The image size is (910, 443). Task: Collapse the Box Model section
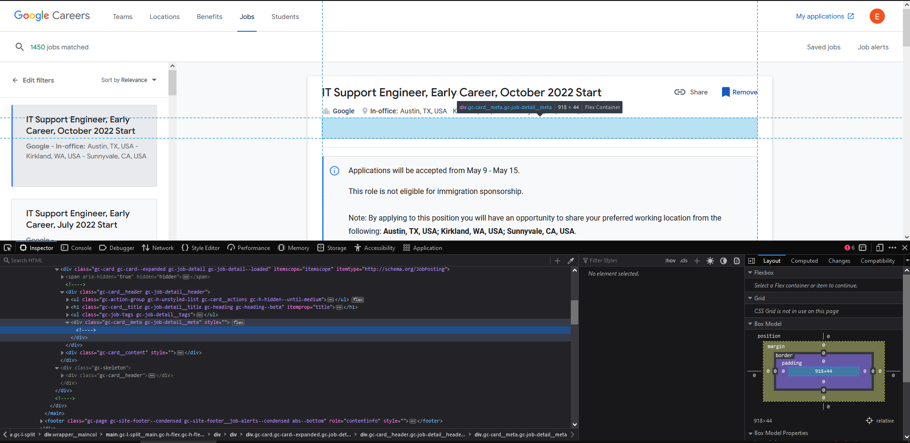tap(750, 324)
